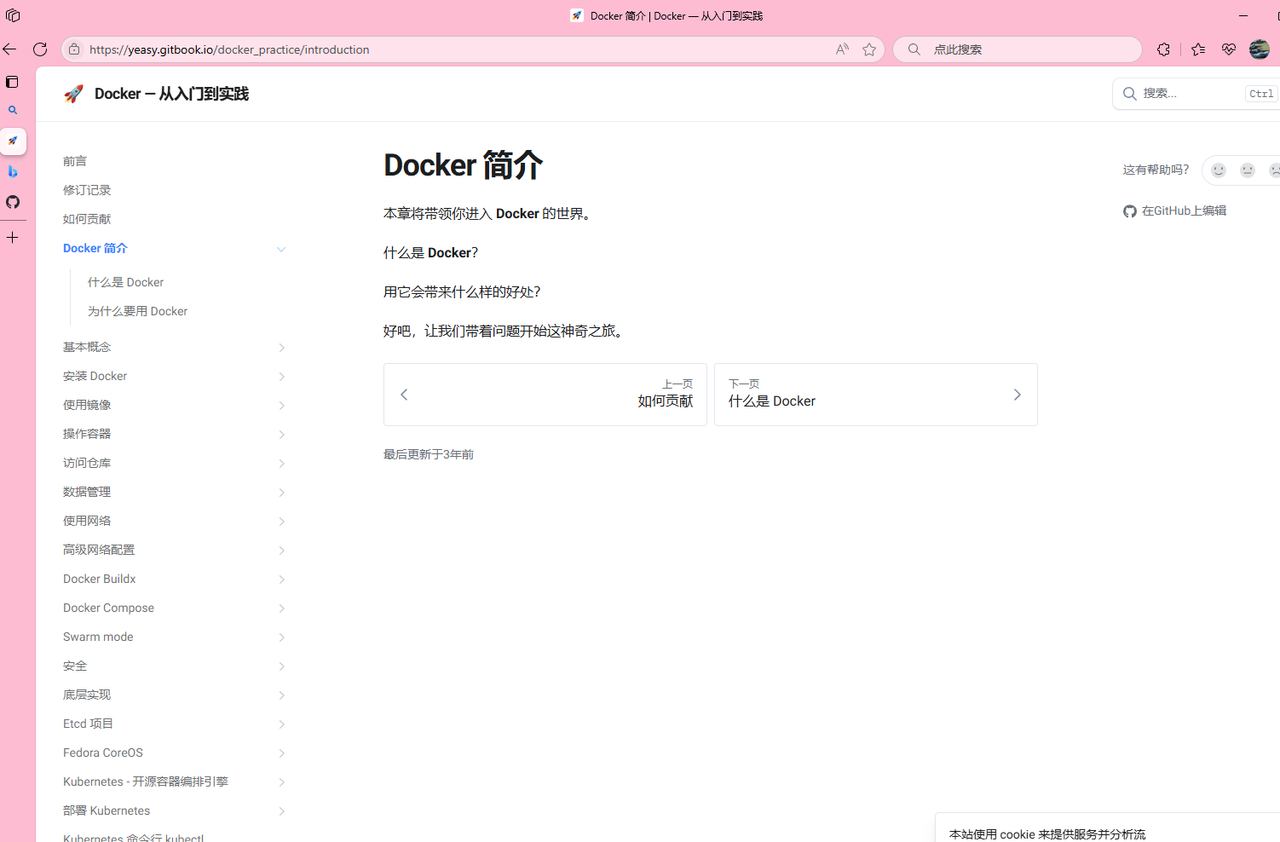Open the workspaces icon in title bar
The width and height of the screenshot is (1280, 842).
tap(13, 15)
